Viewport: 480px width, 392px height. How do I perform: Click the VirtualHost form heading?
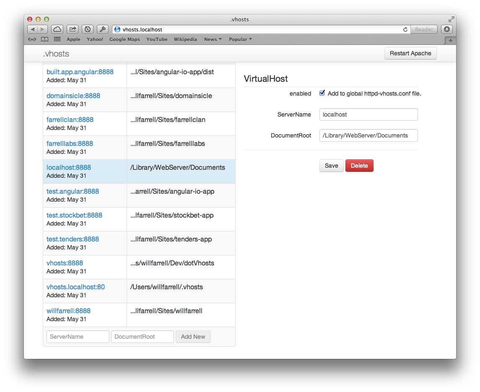point(265,79)
